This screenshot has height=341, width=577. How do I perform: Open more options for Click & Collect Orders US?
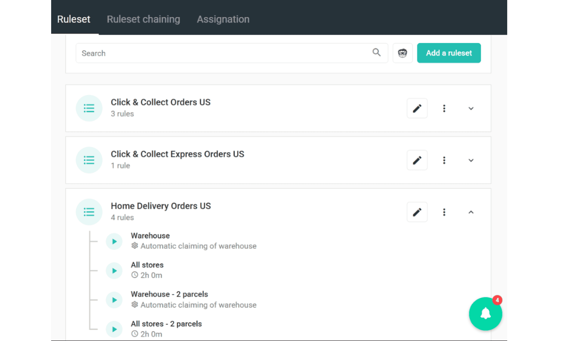pos(444,108)
